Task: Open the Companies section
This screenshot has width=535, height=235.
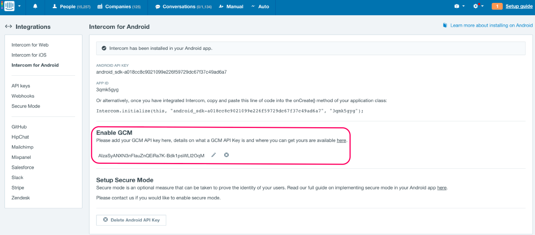Action: click(x=119, y=7)
